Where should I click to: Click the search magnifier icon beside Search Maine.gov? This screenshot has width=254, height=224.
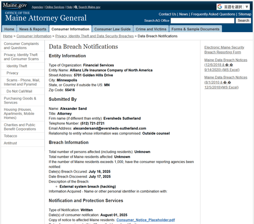click(x=76, y=7)
